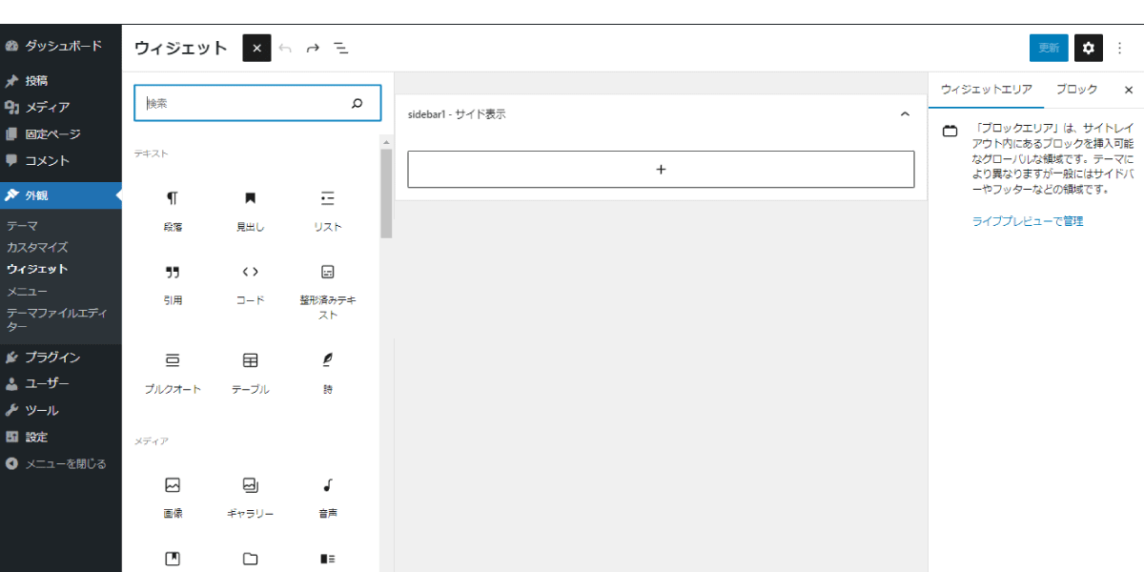The height and width of the screenshot is (572, 1144).
Task: Click the sidebar1 - サイド表示 title
Action: (457, 114)
